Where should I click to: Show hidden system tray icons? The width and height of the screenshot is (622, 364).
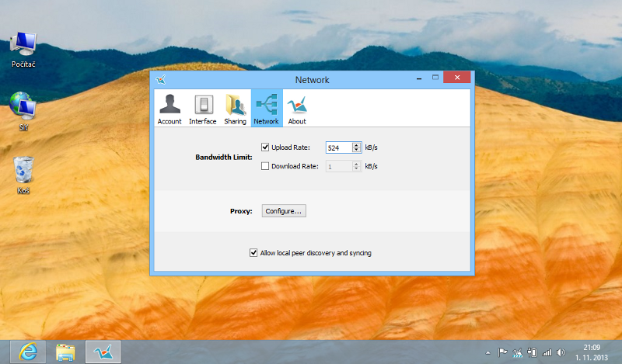[488, 352]
